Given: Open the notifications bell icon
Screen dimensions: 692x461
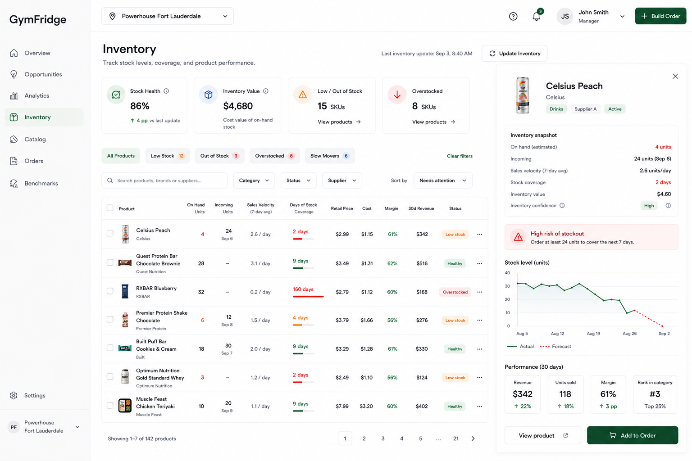Looking at the screenshot, I should 536,16.
